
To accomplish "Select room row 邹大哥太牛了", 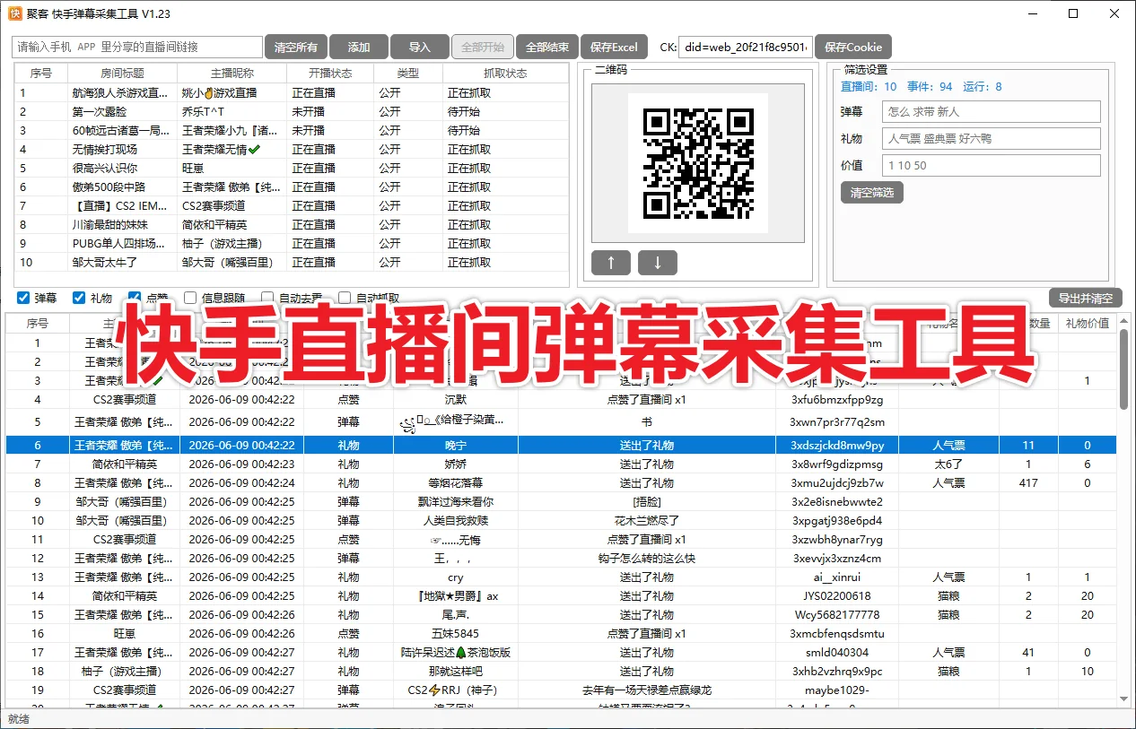I will pyautogui.click(x=292, y=262).
